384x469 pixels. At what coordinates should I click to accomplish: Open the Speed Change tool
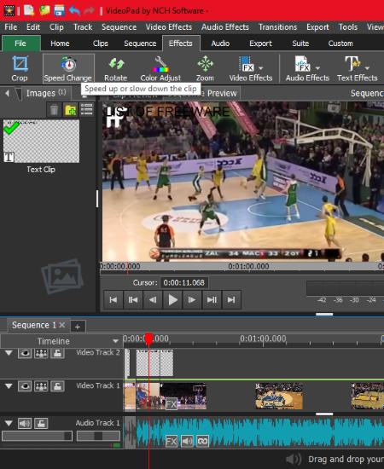click(x=68, y=69)
